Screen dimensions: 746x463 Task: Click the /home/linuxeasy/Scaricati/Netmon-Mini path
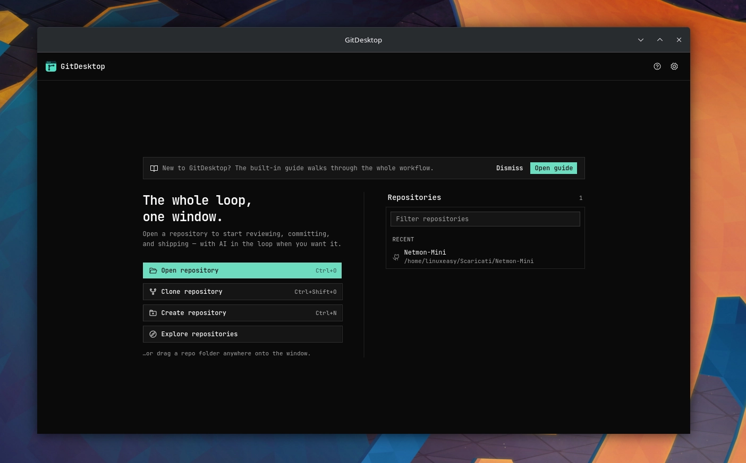point(469,261)
